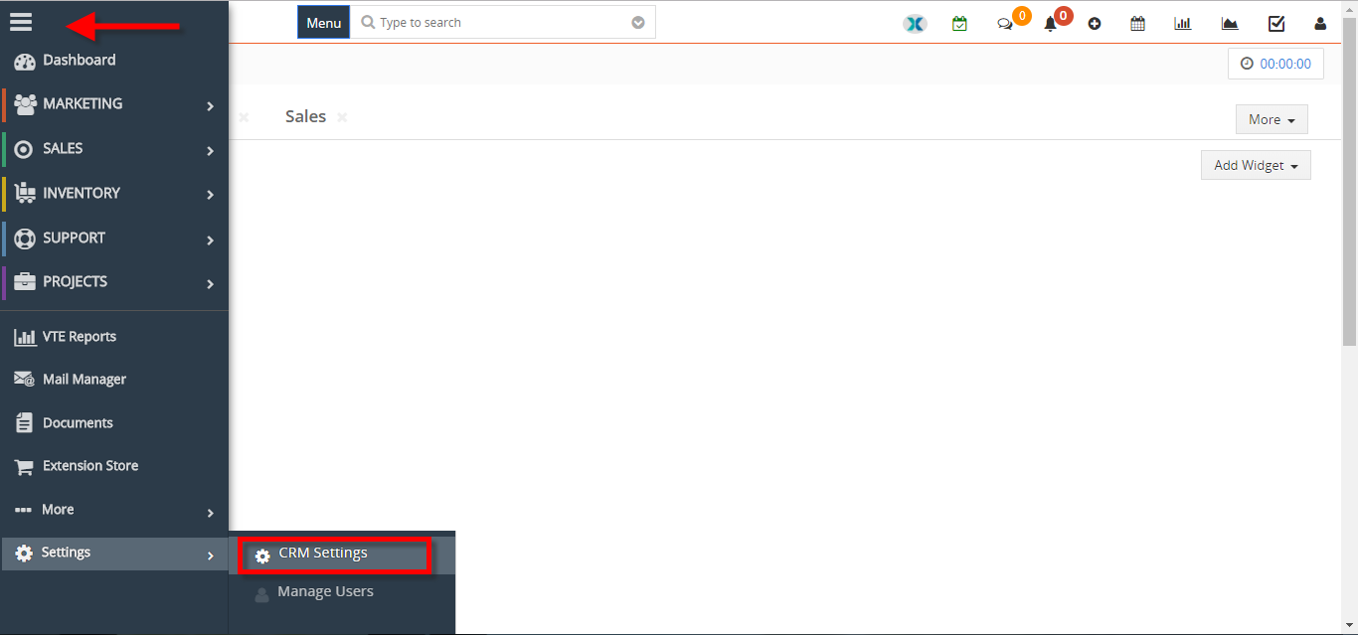Open the calendar icon in the top bar
1358x635 pixels.
[1137, 23]
